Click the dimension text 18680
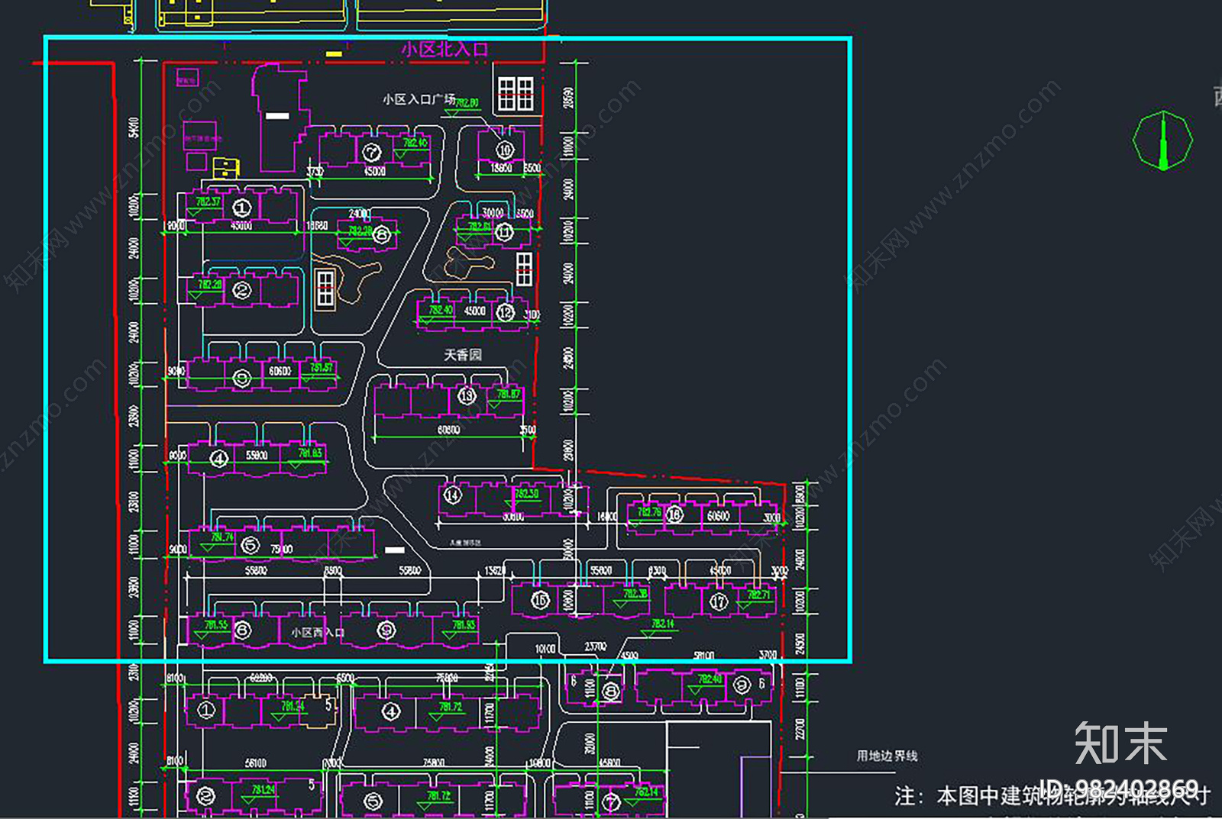The image size is (1222, 819). pyautogui.click(x=317, y=226)
